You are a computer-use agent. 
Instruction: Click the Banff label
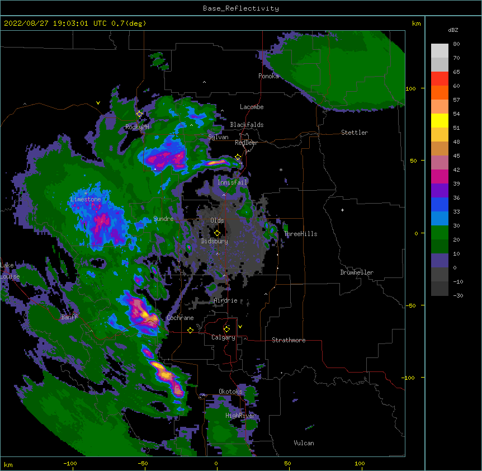tap(69, 317)
